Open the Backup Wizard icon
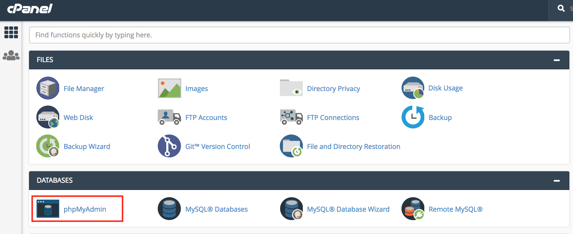The image size is (573, 234). click(x=48, y=146)
